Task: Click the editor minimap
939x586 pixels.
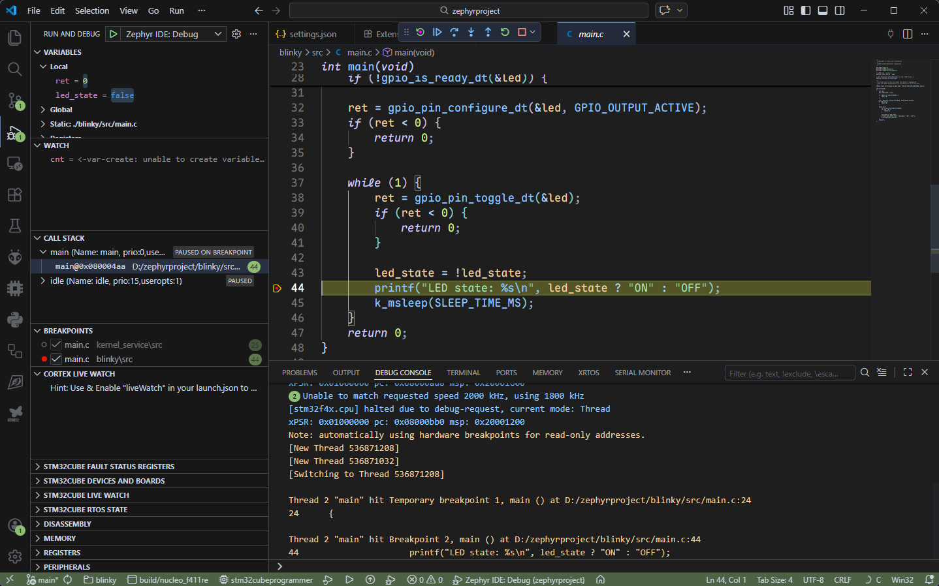Action: pyautogui.click(x=901, y=91)
